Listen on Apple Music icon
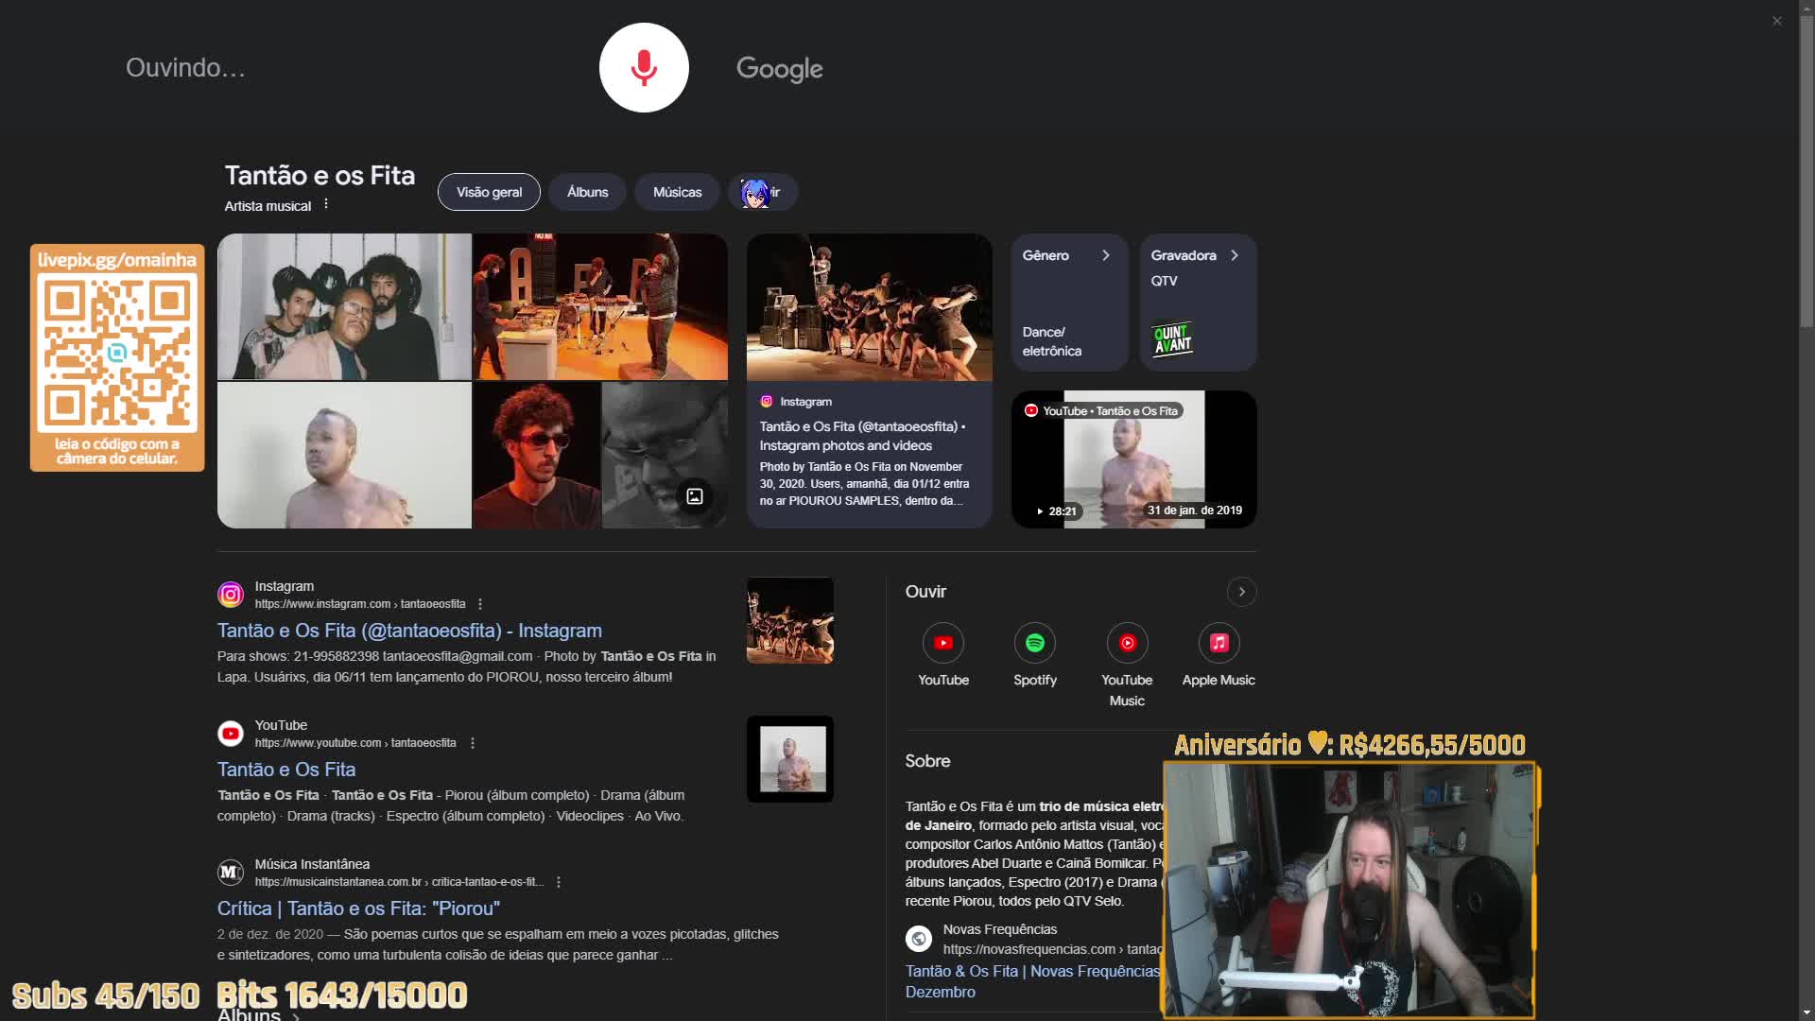This screenshot has width=1815, height=1021. [1219, 643]
